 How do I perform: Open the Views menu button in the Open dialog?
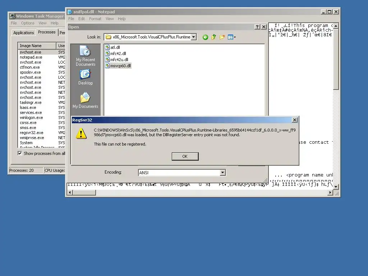tap(232, 37)
